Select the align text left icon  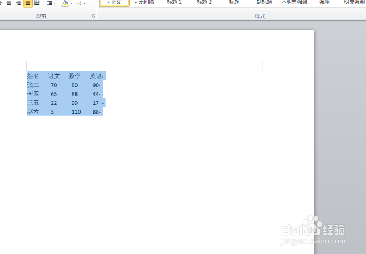(x=1, y=3)
